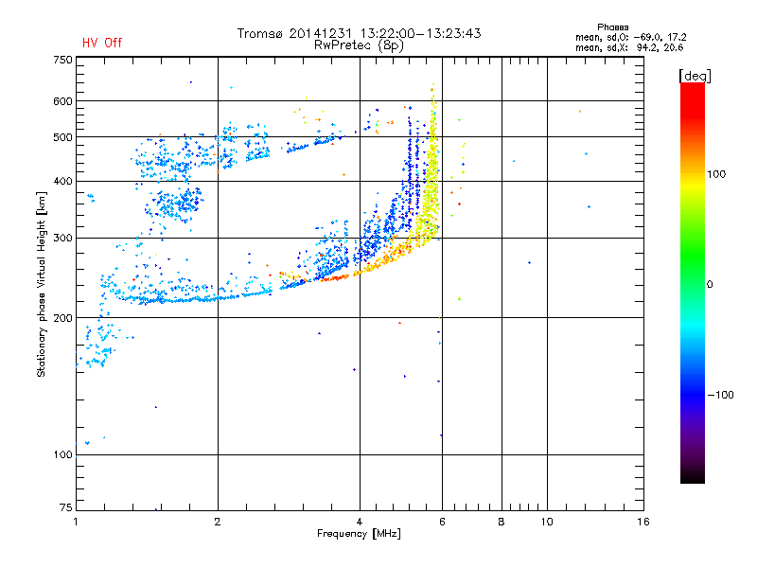Click the 'RwPretec (8p)' subtitle
This screenshot has width=757, height=568.
point(359,45)
